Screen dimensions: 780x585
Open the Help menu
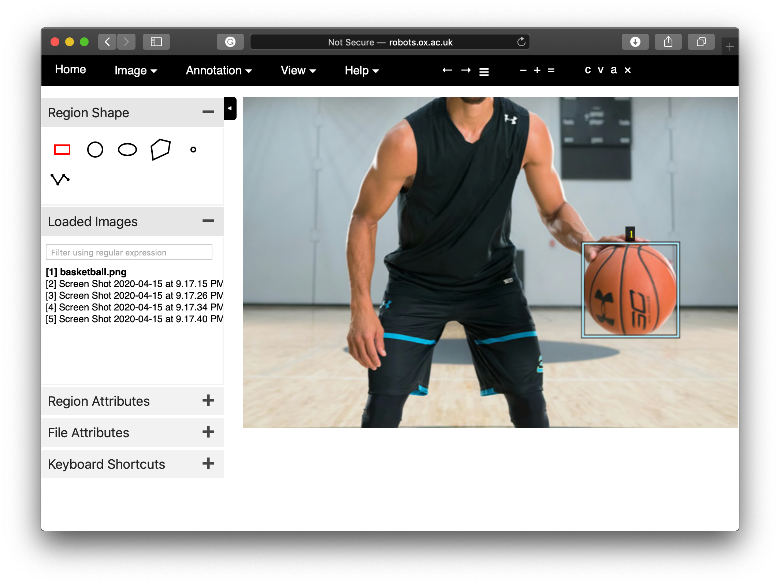tap(361, 70)
